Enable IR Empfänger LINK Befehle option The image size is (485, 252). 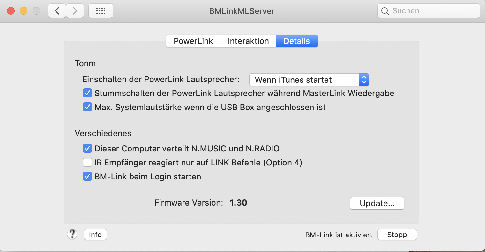click(87, 163)
